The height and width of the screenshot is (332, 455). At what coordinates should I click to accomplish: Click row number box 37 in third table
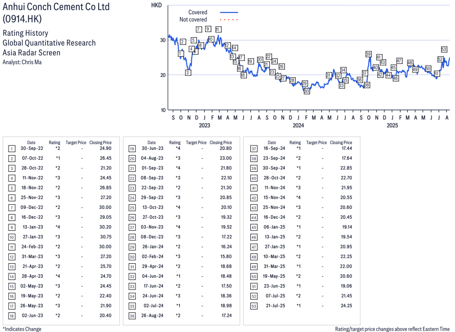254,149
